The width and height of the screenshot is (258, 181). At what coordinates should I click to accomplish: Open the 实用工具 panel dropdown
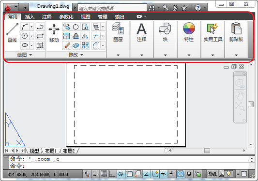pyautogui.click(x=212, y=55)
